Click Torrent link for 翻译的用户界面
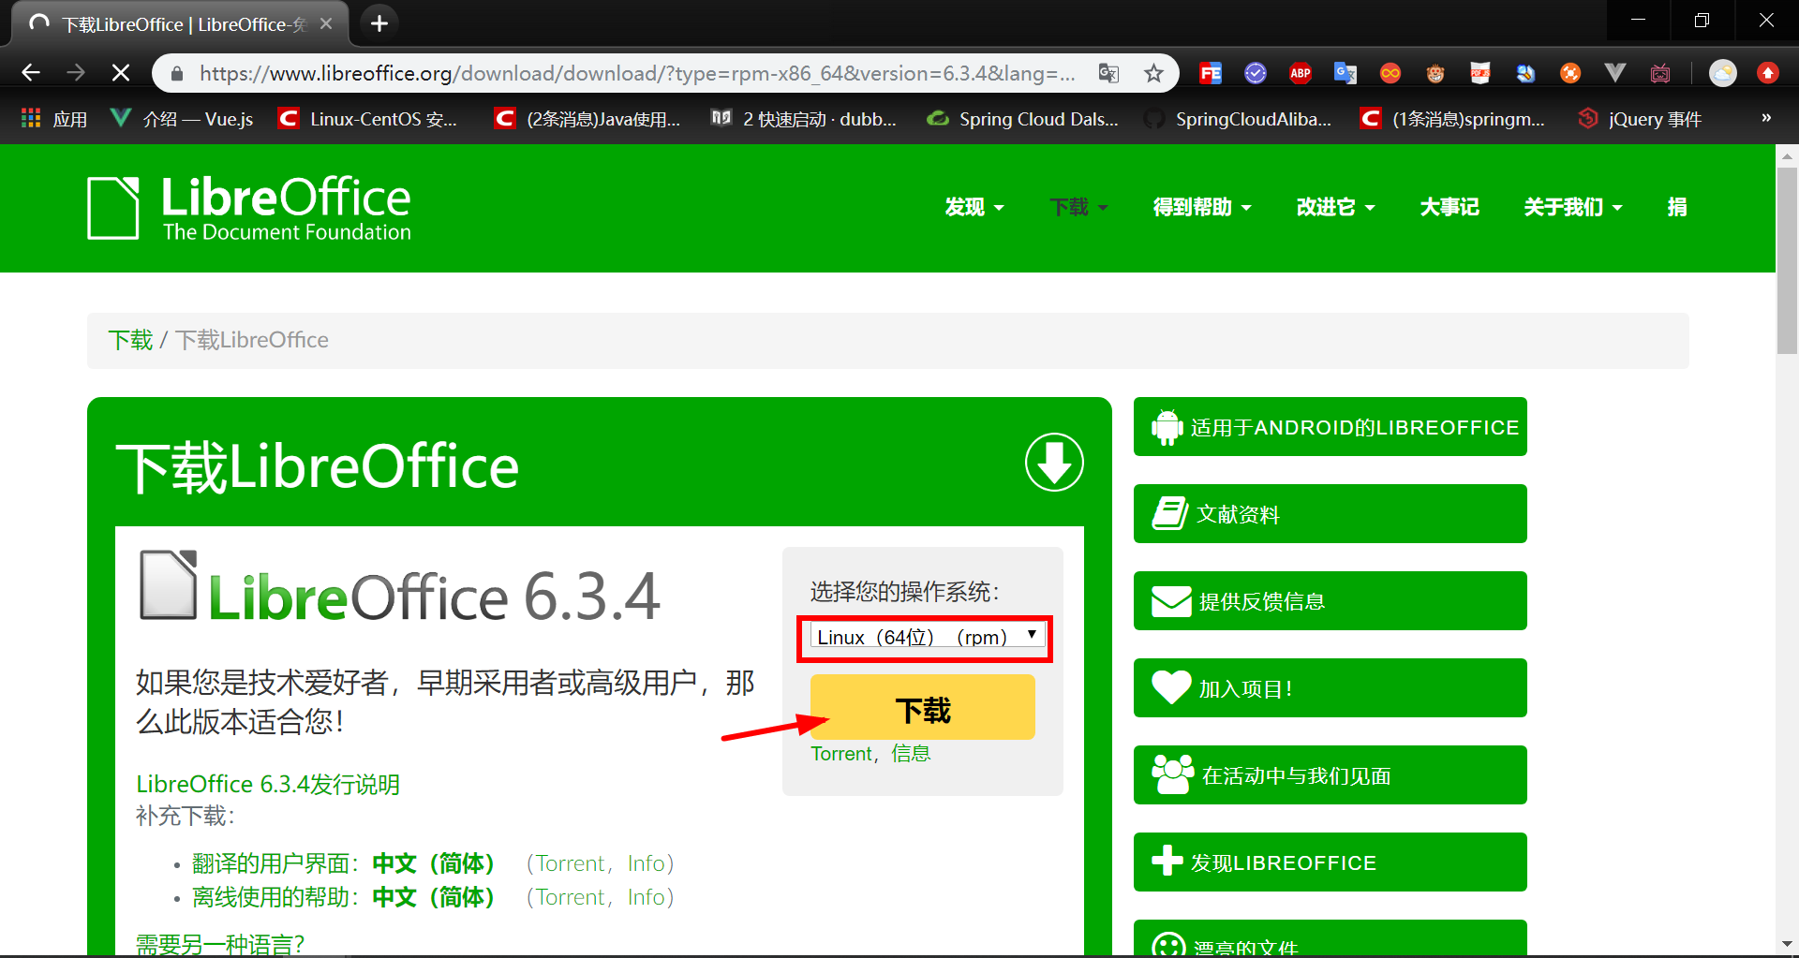 [571, 863]
